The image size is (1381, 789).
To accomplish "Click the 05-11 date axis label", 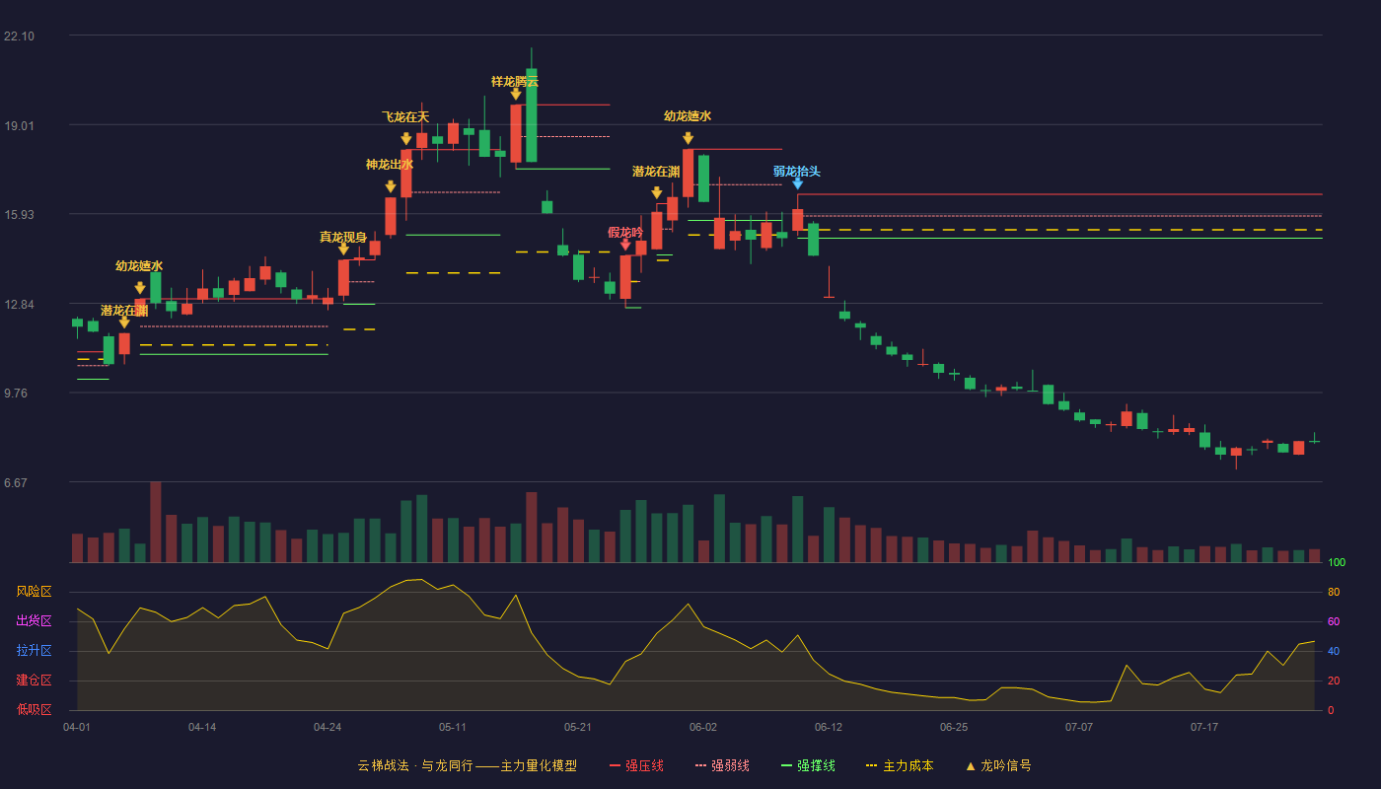I will (453, 727).
